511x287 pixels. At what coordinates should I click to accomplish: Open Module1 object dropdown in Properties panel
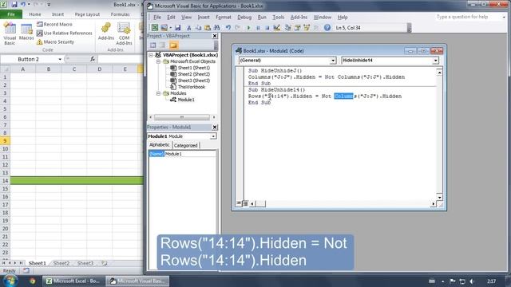pyautogui.click(x=213, y=136)
